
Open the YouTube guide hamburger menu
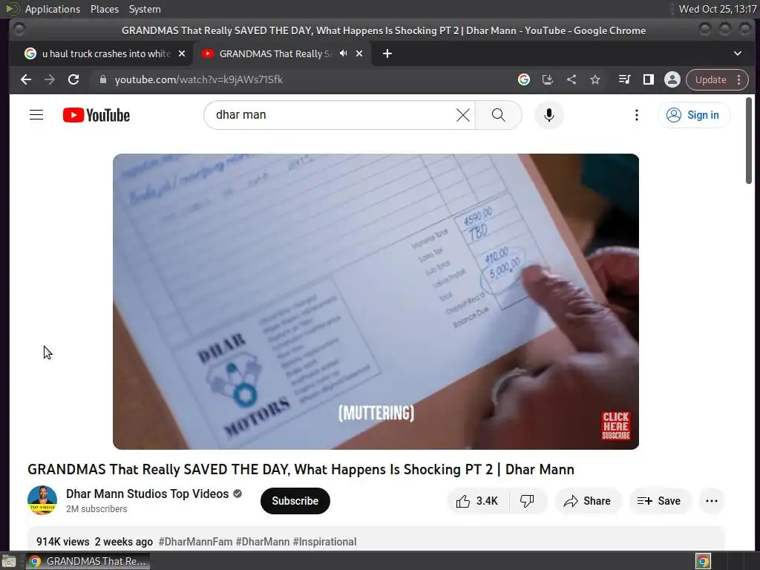36,115
